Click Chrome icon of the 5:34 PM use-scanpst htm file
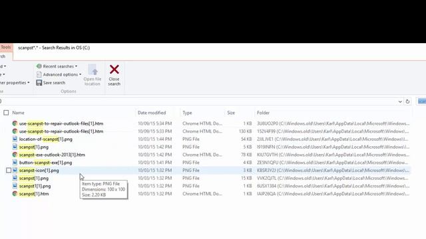426x239 pixels. [15, 123]
